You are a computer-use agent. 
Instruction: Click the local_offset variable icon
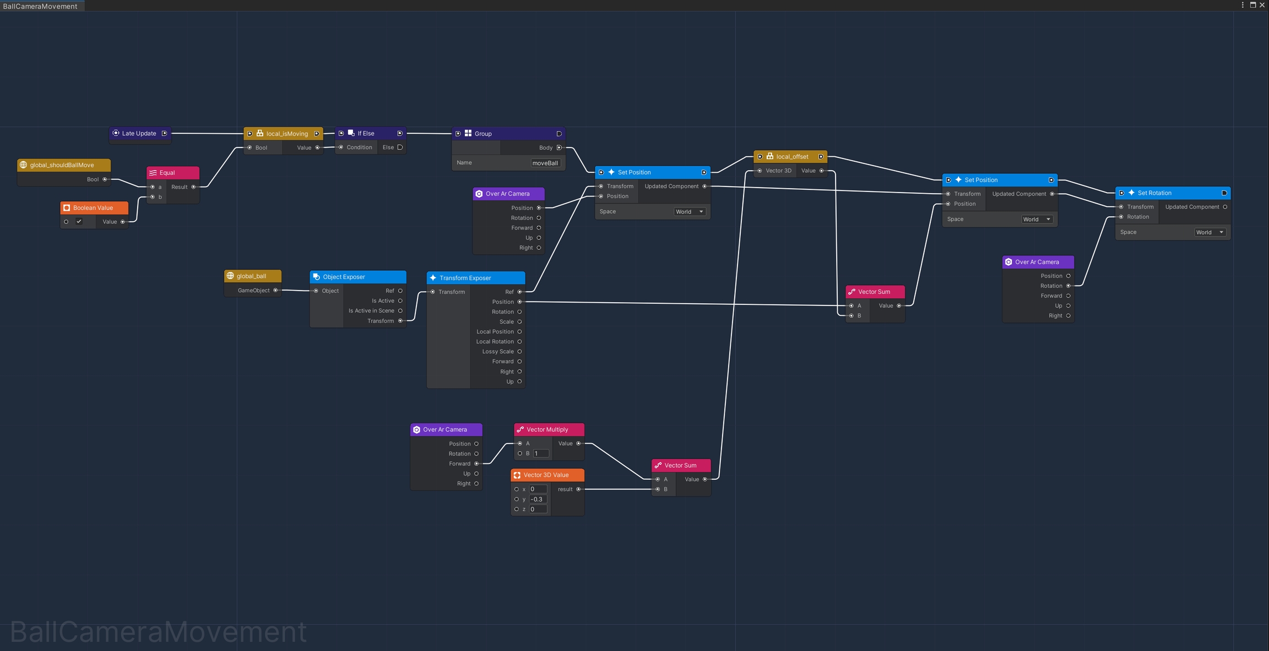(770, 156)
